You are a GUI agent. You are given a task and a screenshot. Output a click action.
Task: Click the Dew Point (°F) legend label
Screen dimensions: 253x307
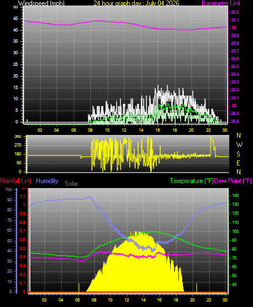coord(233,181)
